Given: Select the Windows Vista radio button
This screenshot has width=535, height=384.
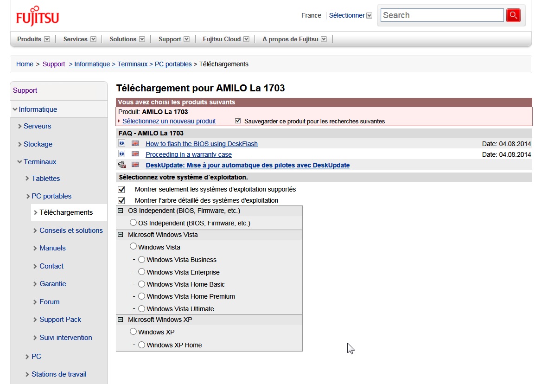Looking at the screenshot, I should pyautogui.click(x=133, y=246).
